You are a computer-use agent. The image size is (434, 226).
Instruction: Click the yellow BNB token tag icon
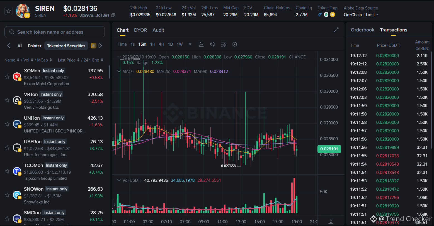[333, 14]
